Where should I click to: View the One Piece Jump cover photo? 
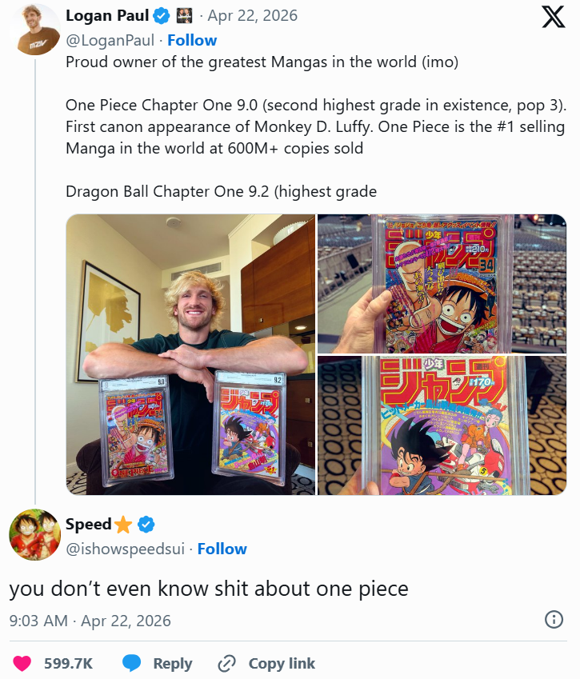(442, 284)
